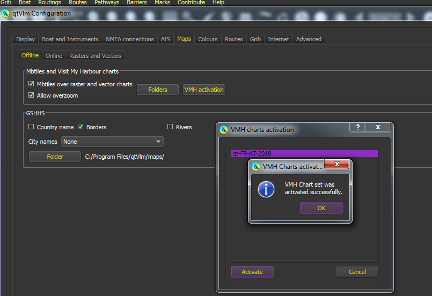Click the help question mark icon in VMH dialog
432x296 pixels.
pyautogui.click(x=357, y=128)
